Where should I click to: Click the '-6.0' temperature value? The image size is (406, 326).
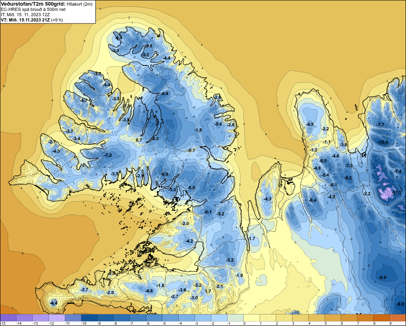[191, 187]
